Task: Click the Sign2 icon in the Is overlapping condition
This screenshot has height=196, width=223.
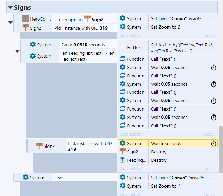Action: pyautogui.click(x=87, y=19)
